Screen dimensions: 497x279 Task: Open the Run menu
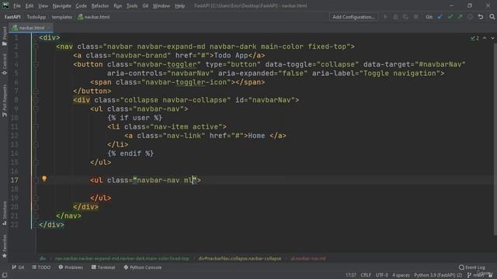pos(117,5)
